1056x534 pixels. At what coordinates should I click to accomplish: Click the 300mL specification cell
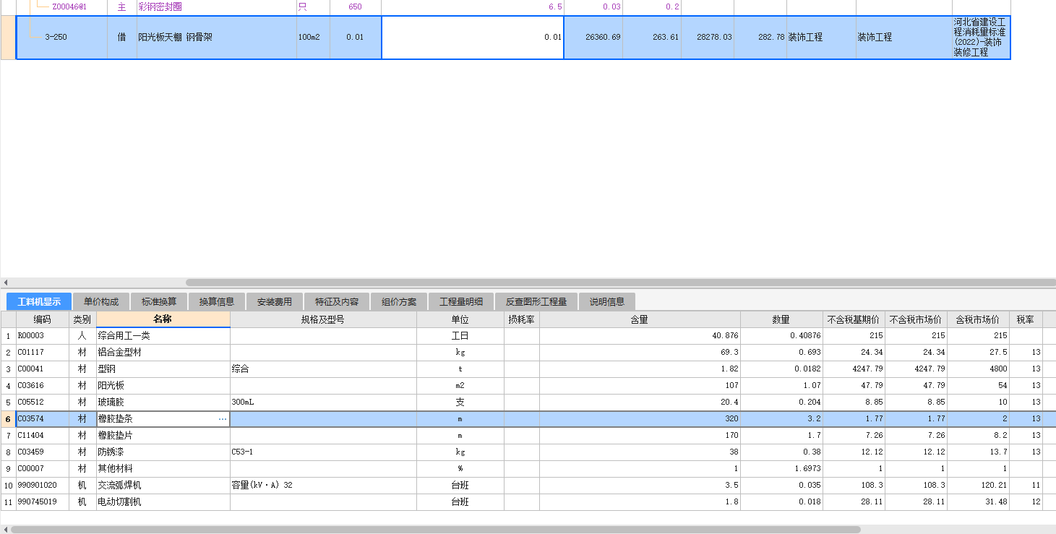click(x=323, y=402)
